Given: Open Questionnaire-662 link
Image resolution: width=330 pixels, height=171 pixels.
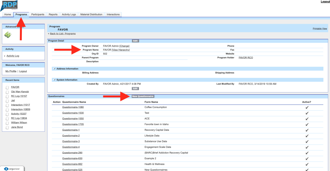Looking at the screenshot, I should 72,164.
